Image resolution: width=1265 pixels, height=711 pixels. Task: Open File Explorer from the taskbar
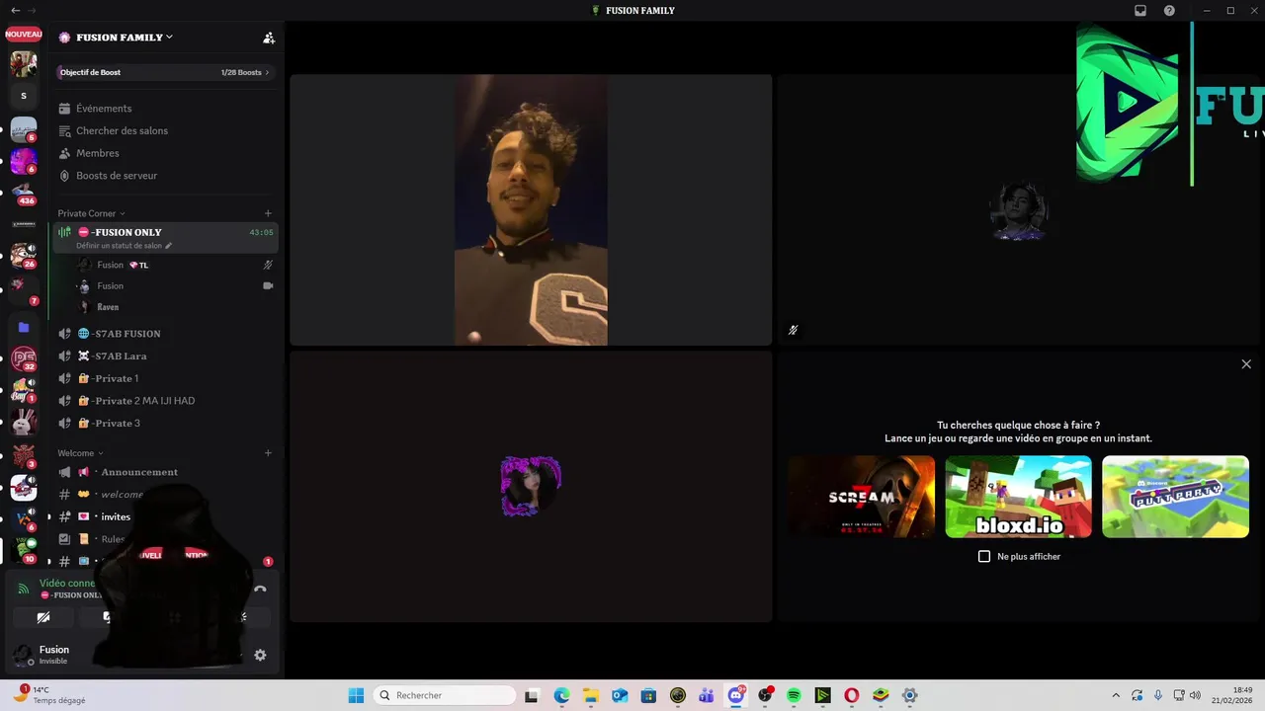click(x=590, y=695)
